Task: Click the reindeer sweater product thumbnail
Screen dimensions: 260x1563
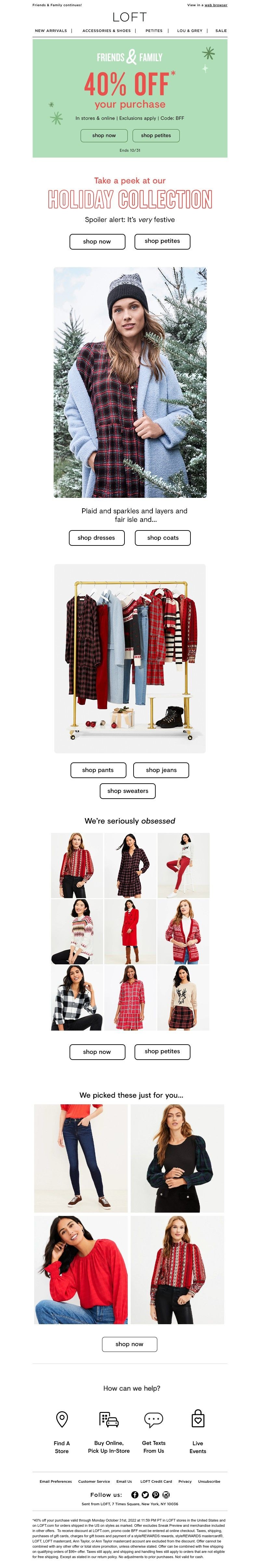Action: click(183, 997)
